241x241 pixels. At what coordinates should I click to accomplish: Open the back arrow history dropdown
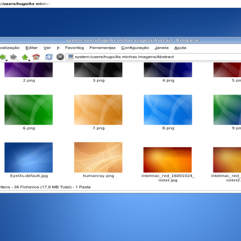[7, 60]
